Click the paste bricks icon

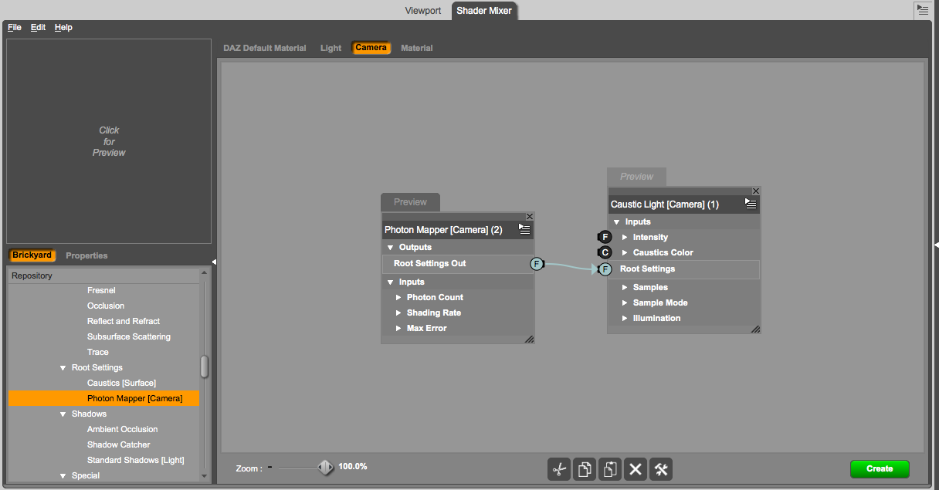coord(610,469)
